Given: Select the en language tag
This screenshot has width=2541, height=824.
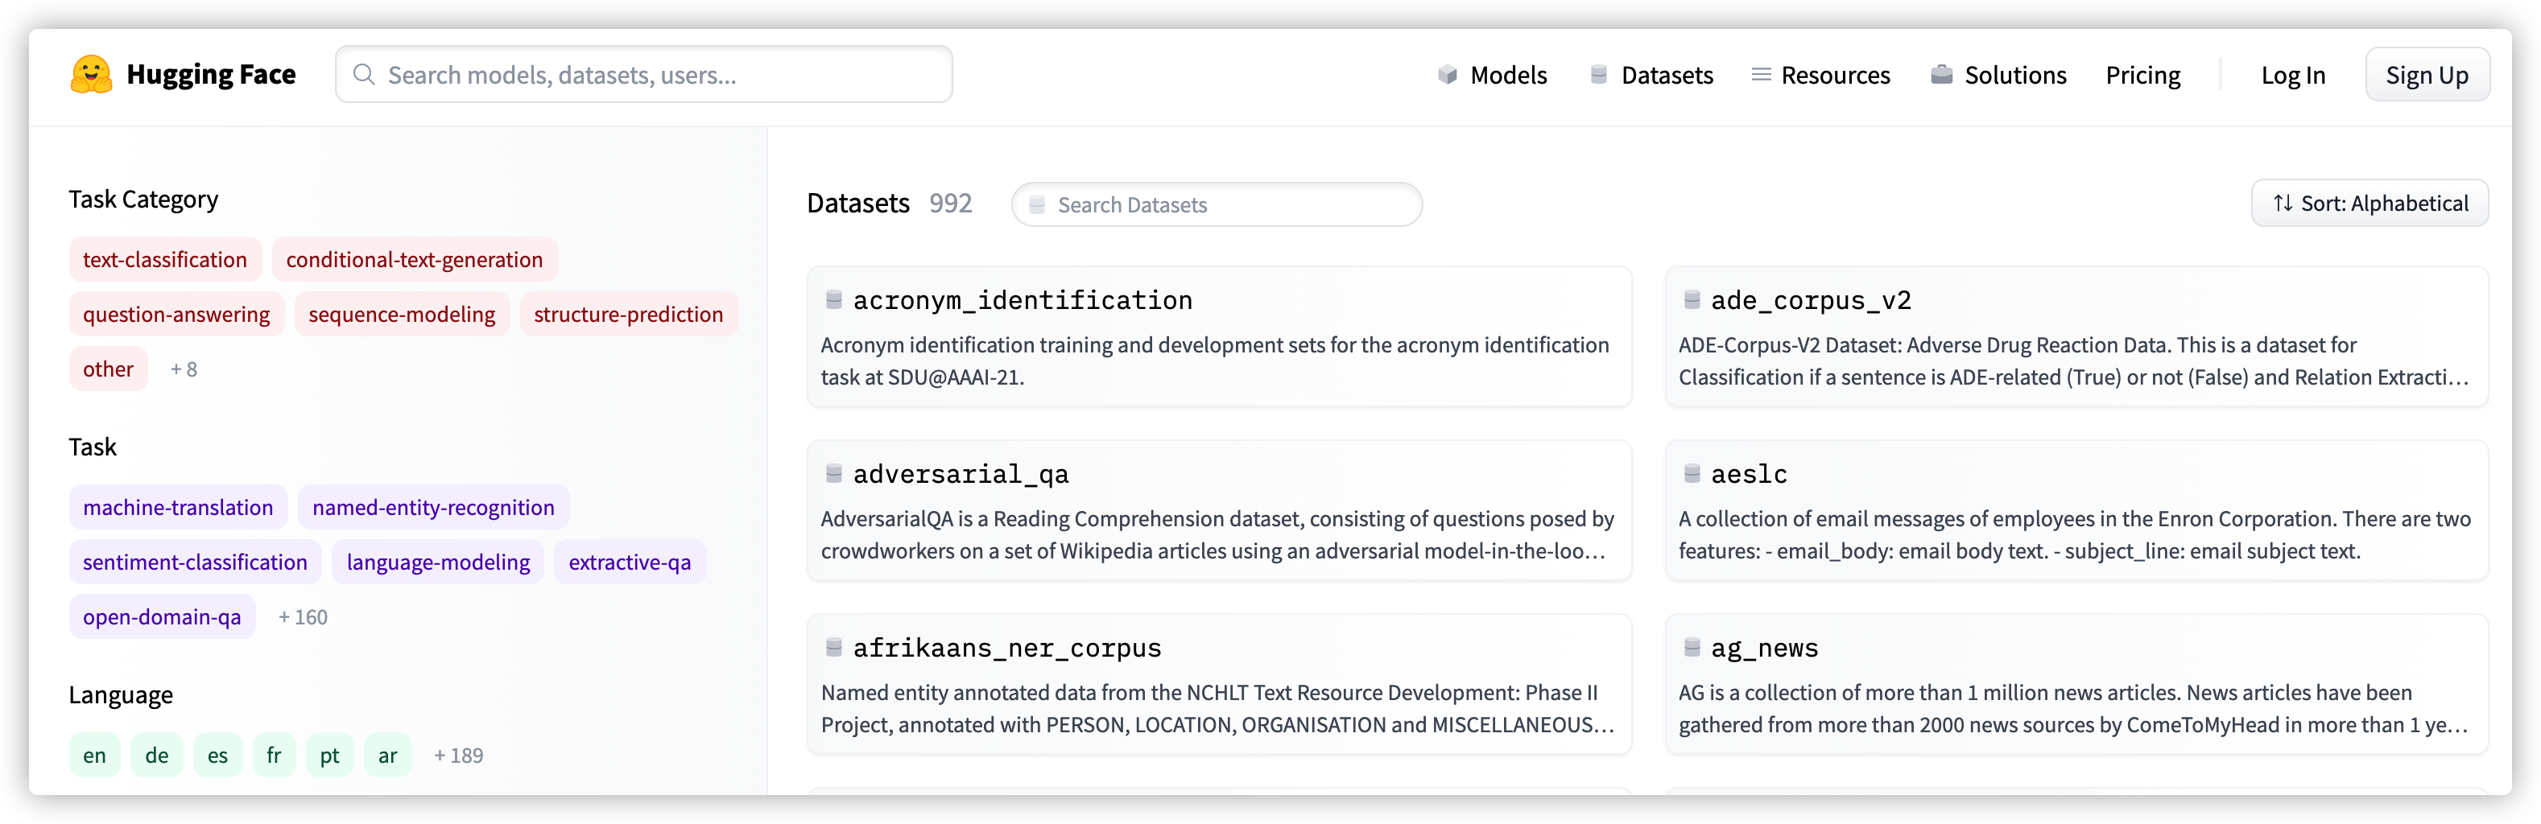Looking at the screenshot, I should [93, 755].
